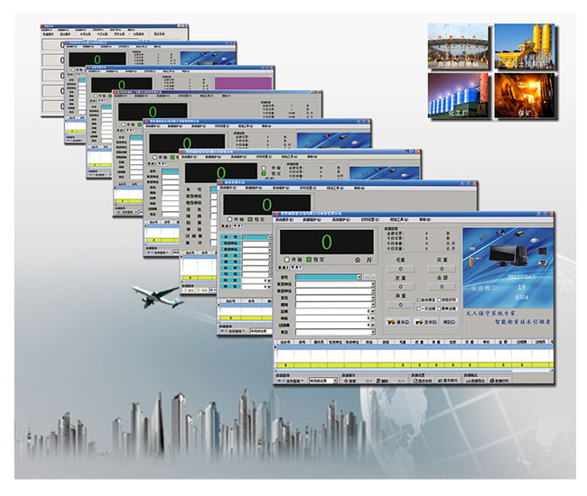Click truck icon on front window 重车 button

(391, 322)
